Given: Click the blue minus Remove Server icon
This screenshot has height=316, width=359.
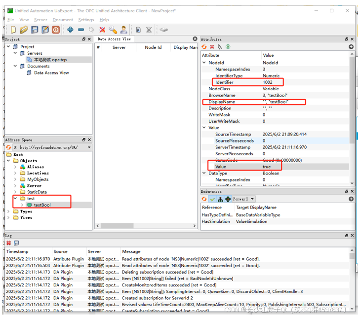Looking at the screenshot, I should pyautogui.click(x=80, y=30).
